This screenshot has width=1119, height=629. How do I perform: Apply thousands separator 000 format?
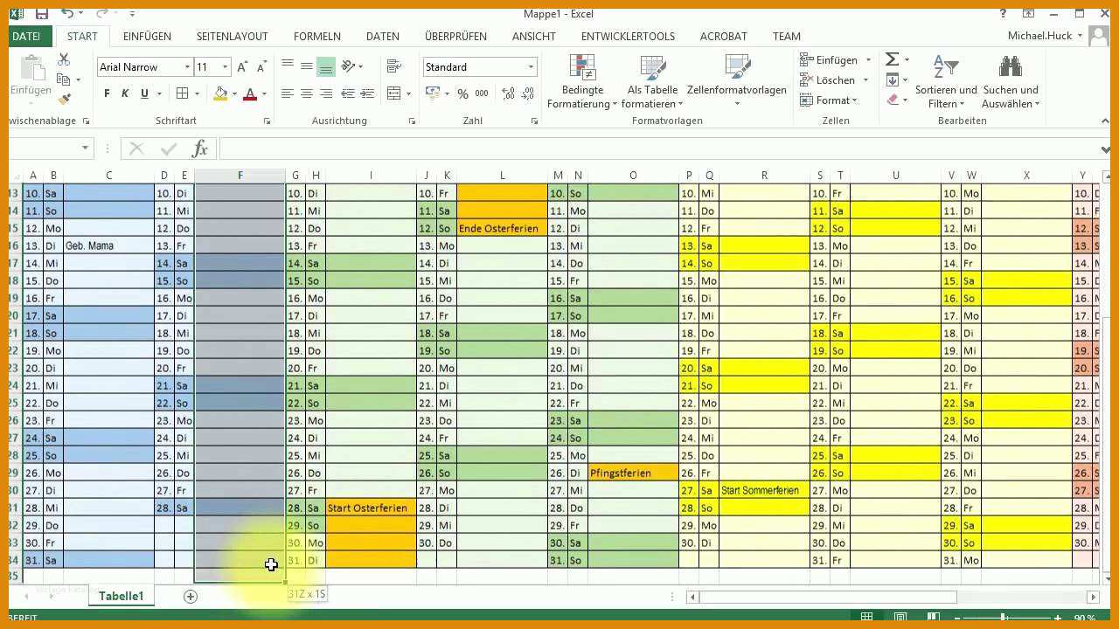point(482,93)
